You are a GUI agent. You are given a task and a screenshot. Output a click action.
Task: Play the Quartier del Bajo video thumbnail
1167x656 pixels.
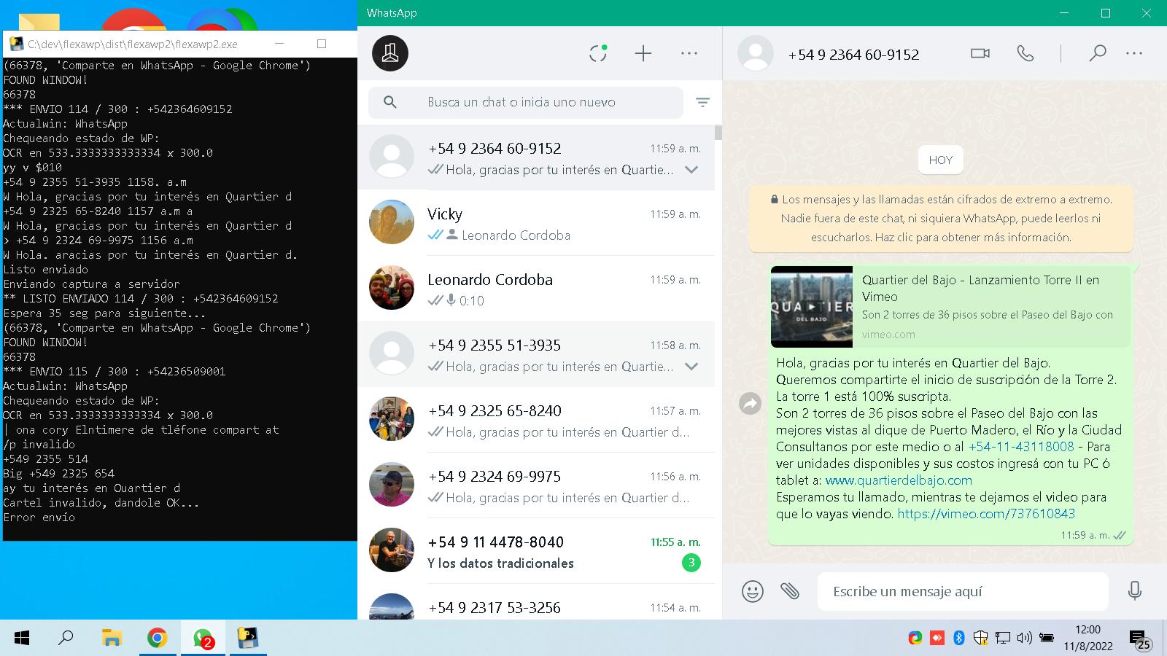812,307
